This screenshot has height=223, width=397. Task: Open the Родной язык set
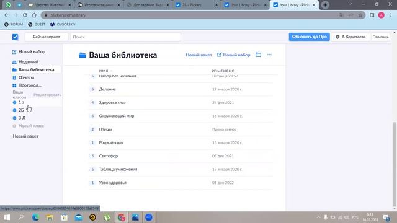181,143
